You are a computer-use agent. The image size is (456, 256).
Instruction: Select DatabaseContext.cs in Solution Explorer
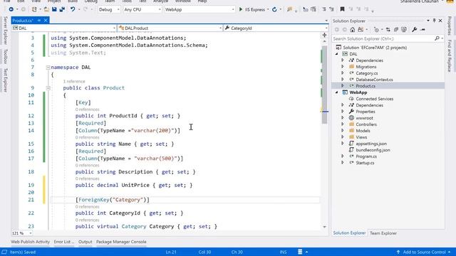374,80
